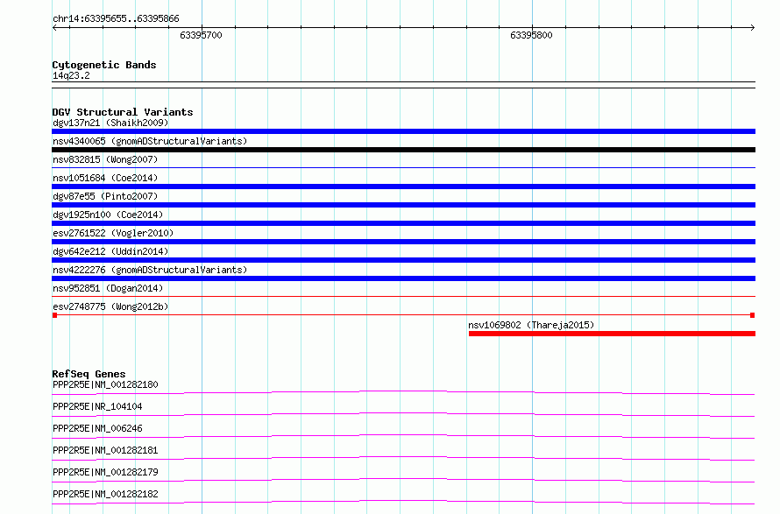Click the magenta intron line of NM_001282180
The width and height of the screenshot is (780, 514).
(x=403, y=392)
